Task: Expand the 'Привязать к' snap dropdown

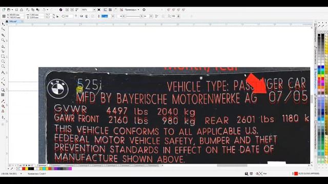Action: [x=138, y=10]
